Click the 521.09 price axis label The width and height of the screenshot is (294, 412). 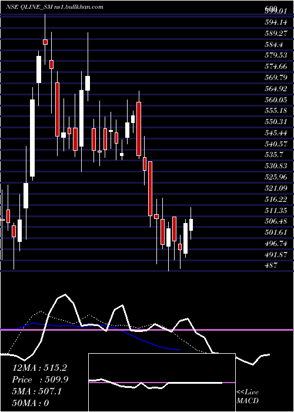276,188
